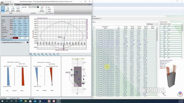Open Microsoft Store from taskbar
The image size is (184, 103).
pos(30,101)
